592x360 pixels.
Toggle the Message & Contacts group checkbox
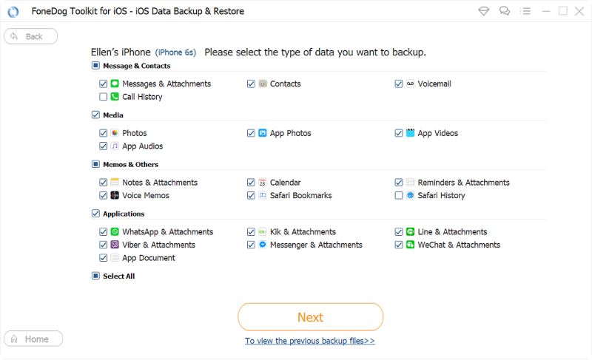(x=95, y=66)
